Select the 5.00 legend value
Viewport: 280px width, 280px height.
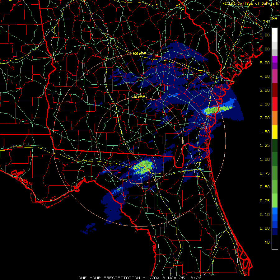(x=265, y=63)
